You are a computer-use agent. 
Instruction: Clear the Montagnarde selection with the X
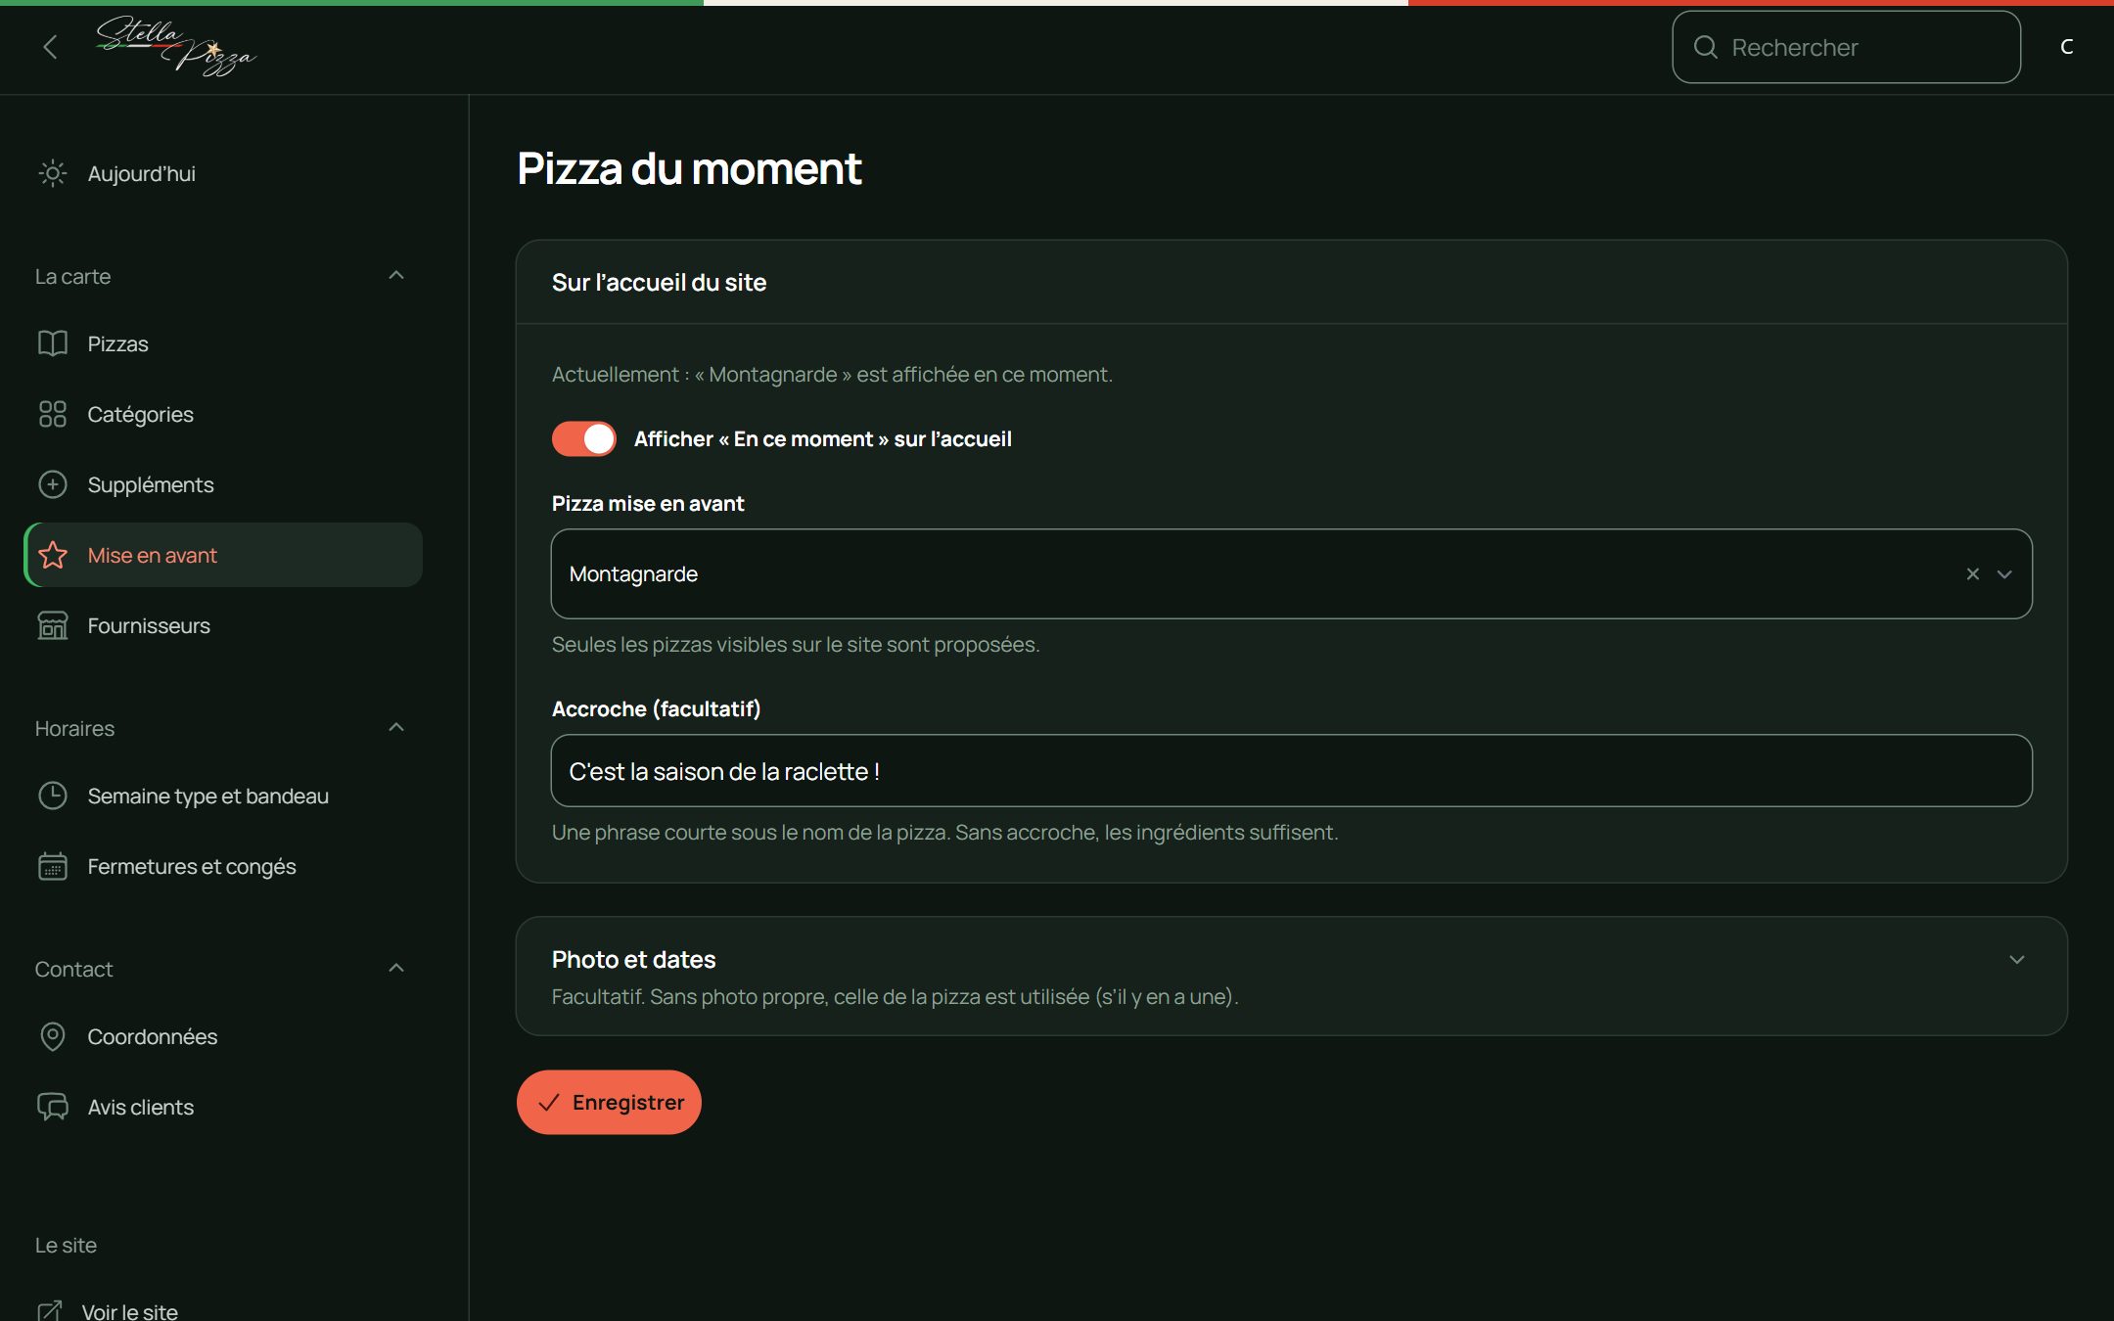pos(1973,574)
